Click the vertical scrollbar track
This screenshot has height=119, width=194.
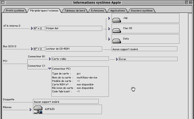click(x=190, y=66)
